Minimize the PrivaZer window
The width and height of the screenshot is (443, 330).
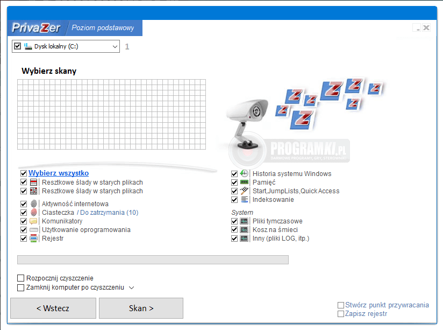[x=417, y=28]
